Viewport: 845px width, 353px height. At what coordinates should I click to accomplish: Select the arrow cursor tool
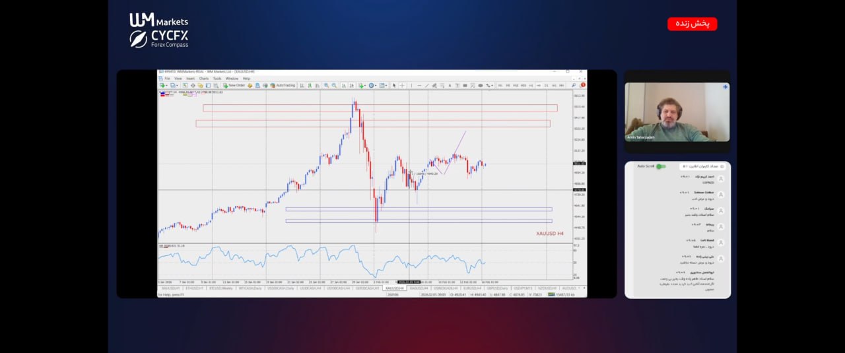(x=394, y=85)
